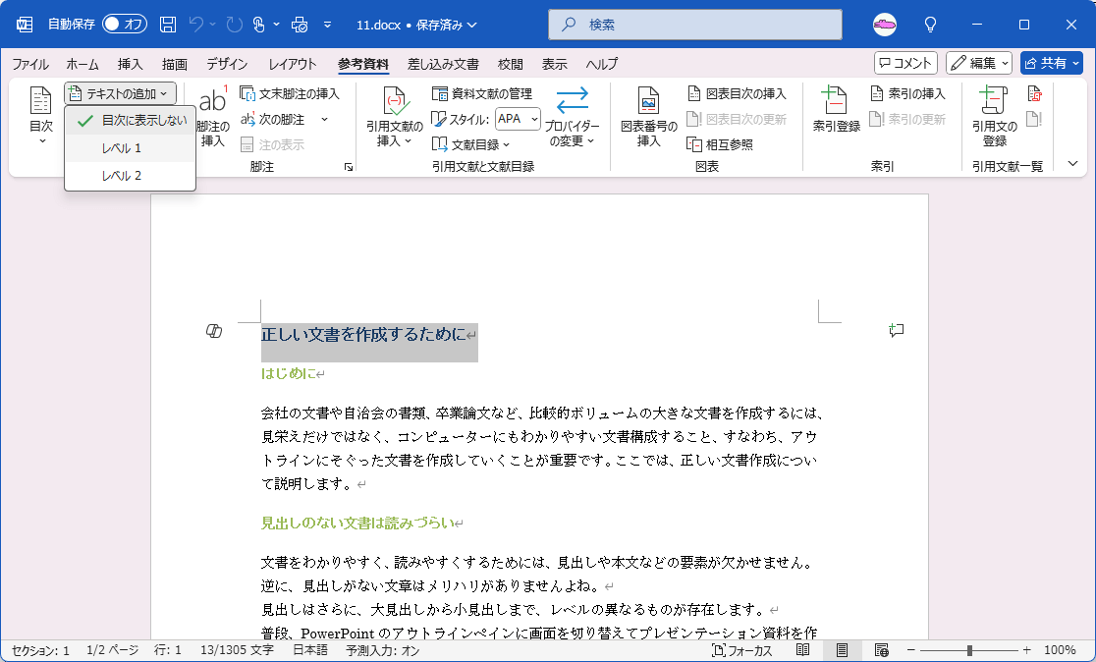1096x662 pixels.
Task: Click the lightbulb help icon
Action: [930, 25]
